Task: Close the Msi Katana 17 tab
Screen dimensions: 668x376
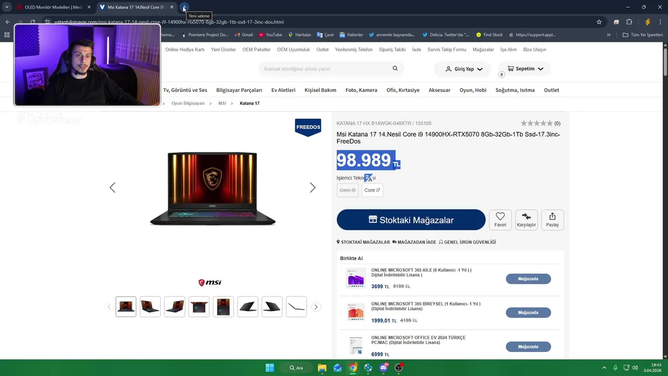Action: point(172,7)
